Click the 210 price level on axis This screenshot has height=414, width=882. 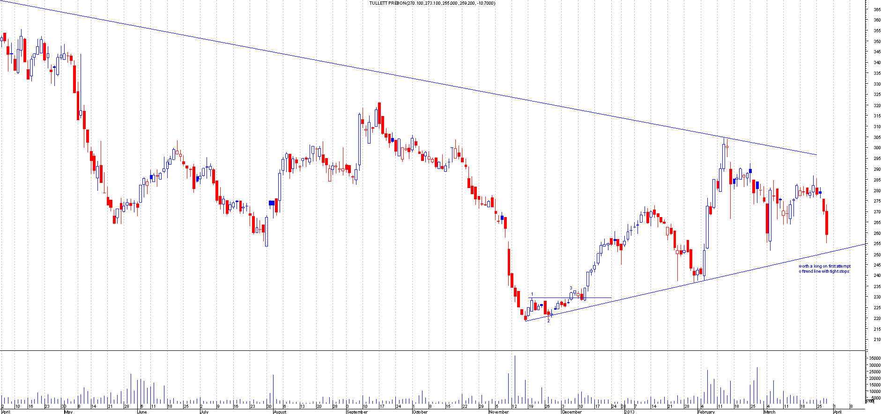point(876,340)
